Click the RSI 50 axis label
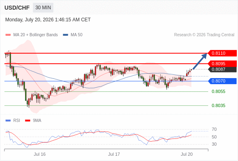Screen dimensions: 238x161 pos(214,137)
